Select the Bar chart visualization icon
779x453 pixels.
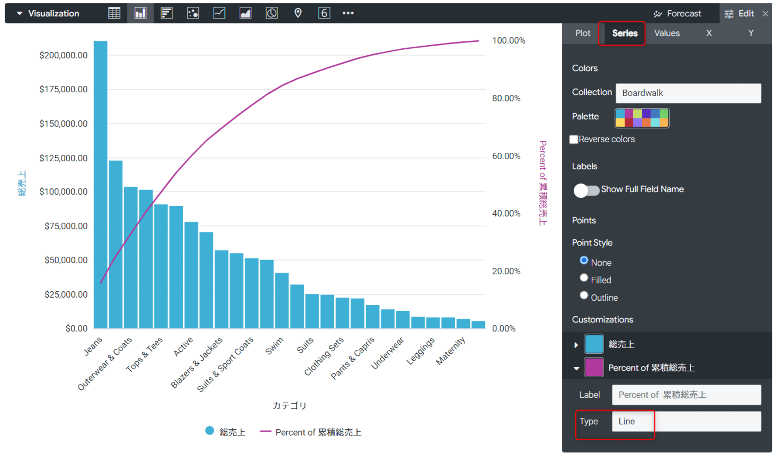167,13
